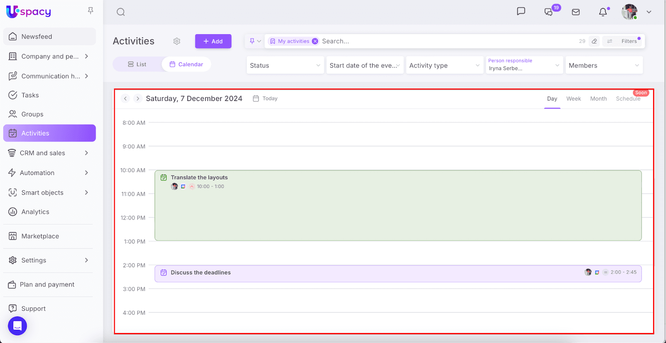This screenshot has height=343, width=666.
Task: Click the Add button
Action: pyautogui.click(x=213, y=41)
